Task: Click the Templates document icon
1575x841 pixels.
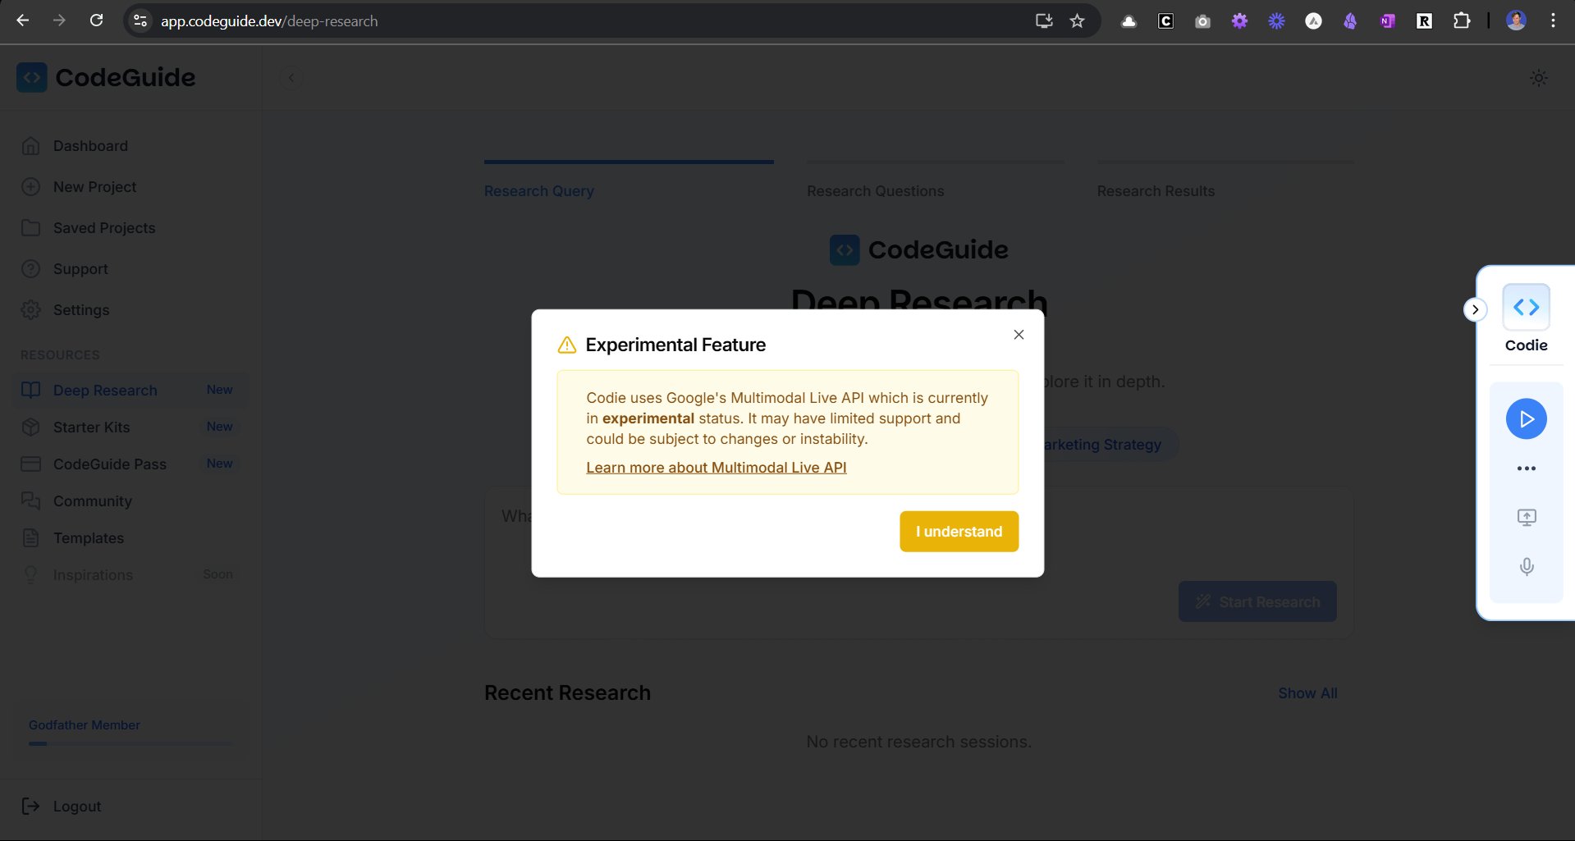Action: 31,538
